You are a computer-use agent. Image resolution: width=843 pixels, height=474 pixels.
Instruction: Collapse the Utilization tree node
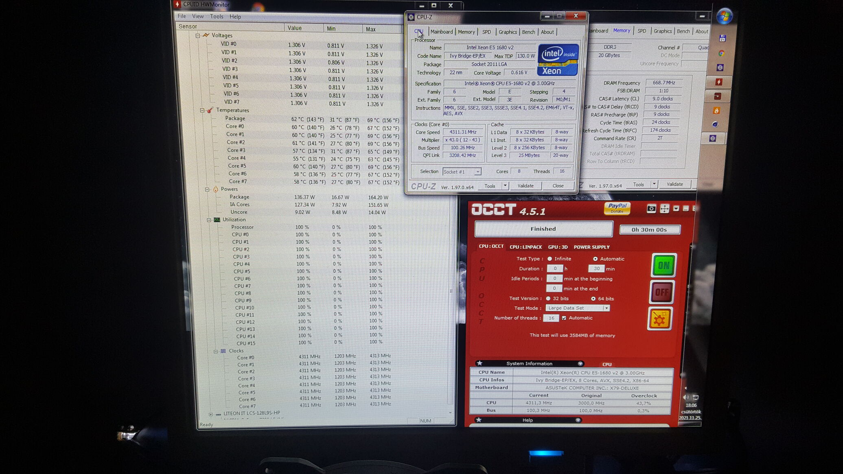point(209,220)
